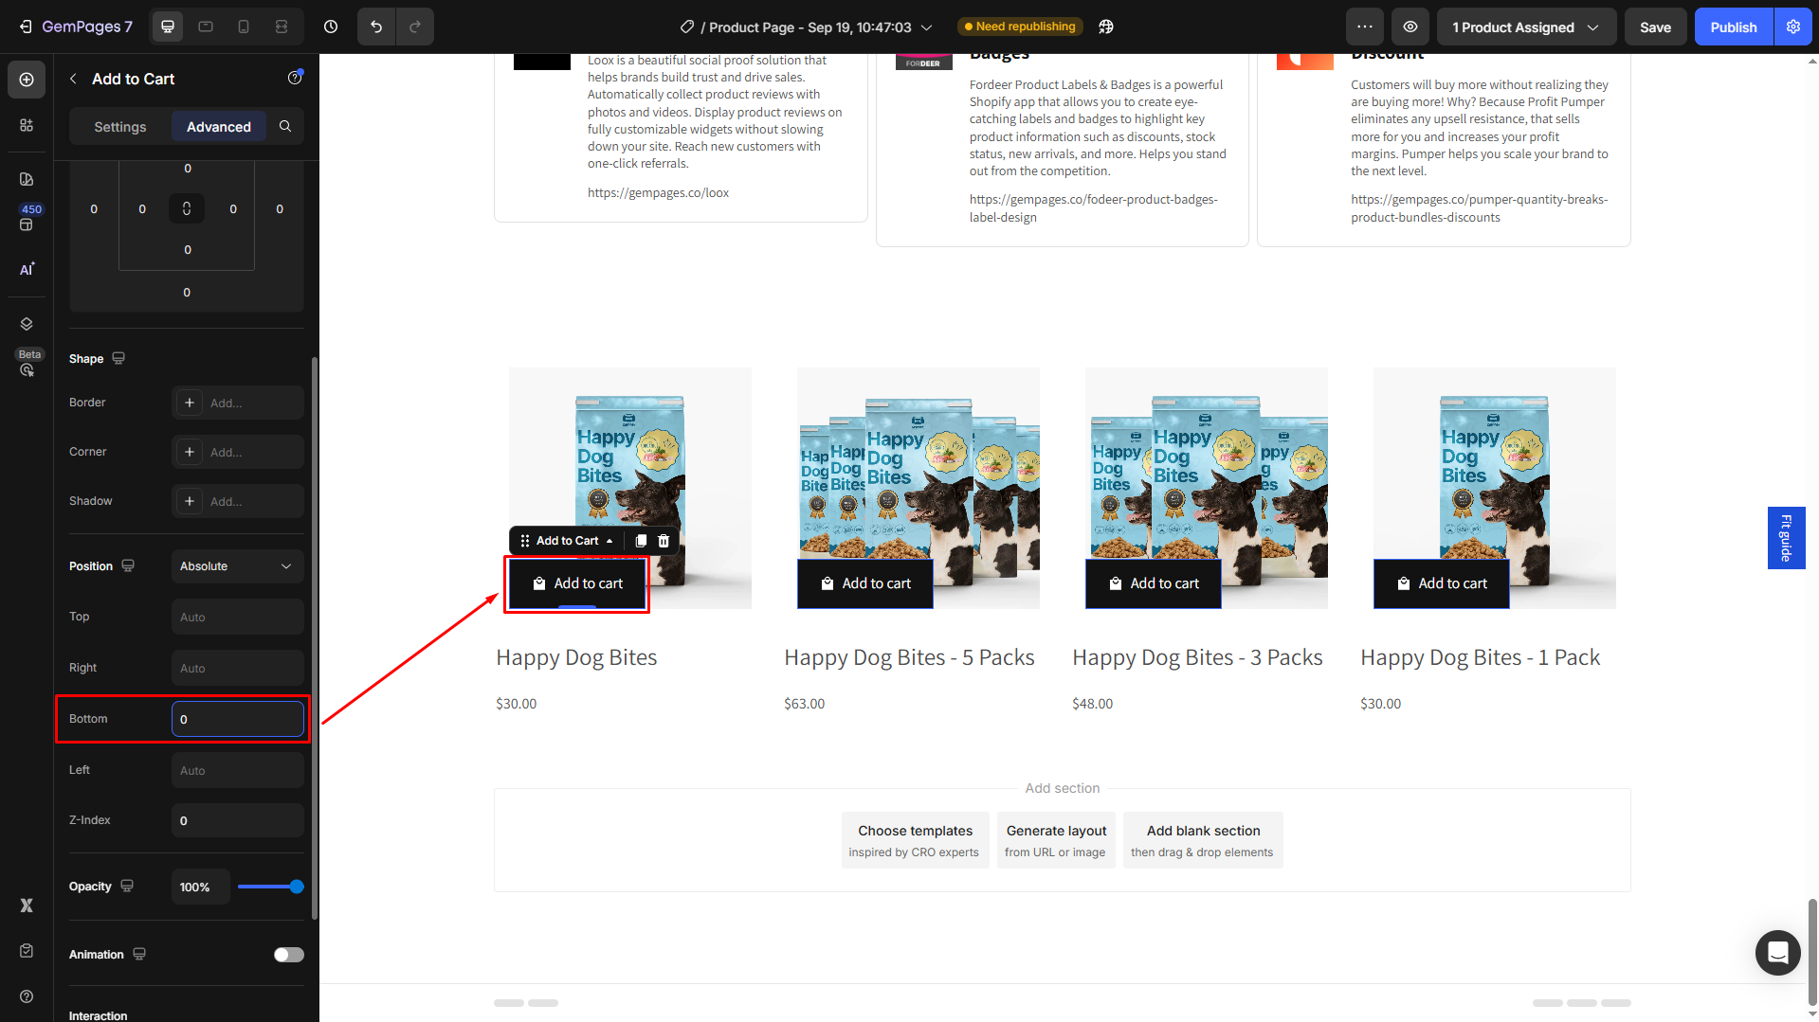The height and width of the screenshot is (1022, 1819).
Task: Click the Need republishing status badge
Action: click(1019, 27)
